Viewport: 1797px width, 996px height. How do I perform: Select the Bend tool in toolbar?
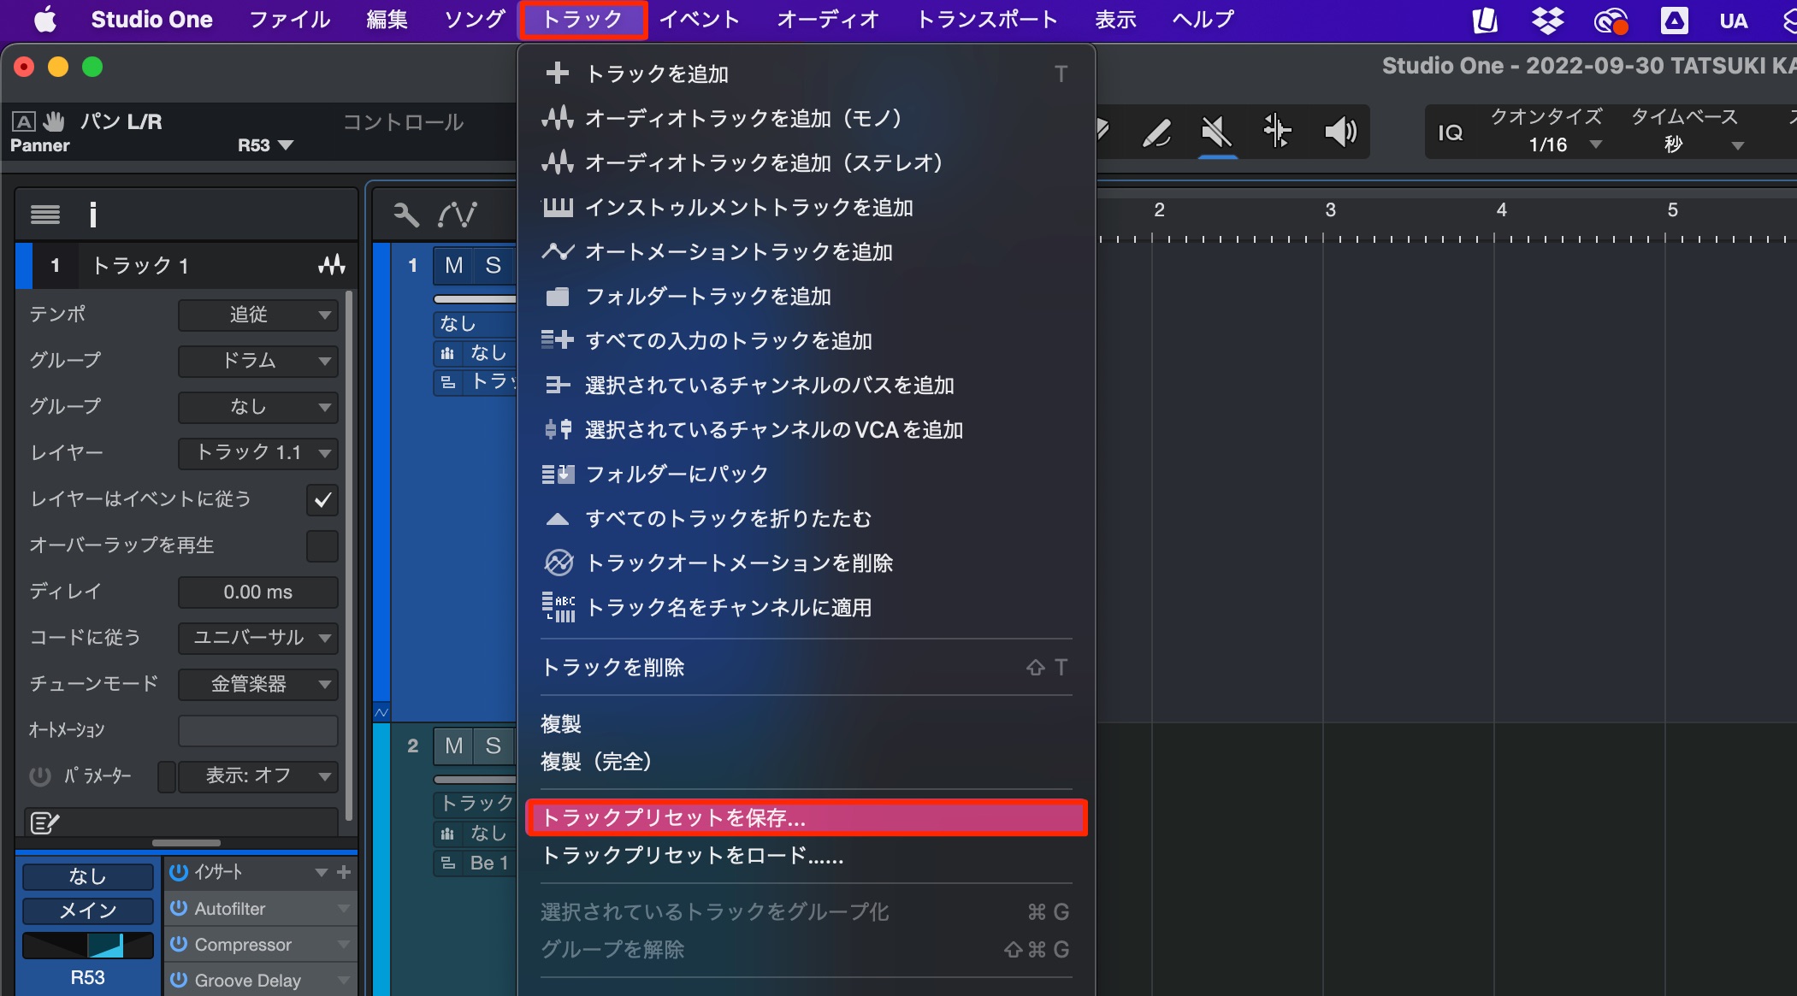[1277, 131]
